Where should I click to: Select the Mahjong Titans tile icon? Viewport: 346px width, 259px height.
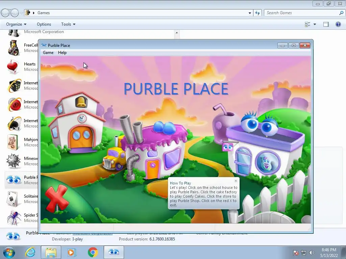(13, 142)
